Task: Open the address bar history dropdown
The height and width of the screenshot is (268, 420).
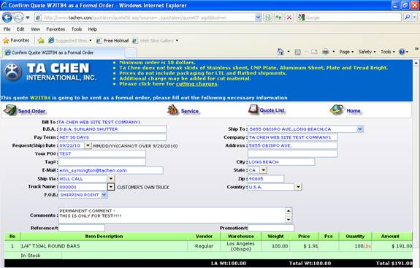Action: coord(258,18)
